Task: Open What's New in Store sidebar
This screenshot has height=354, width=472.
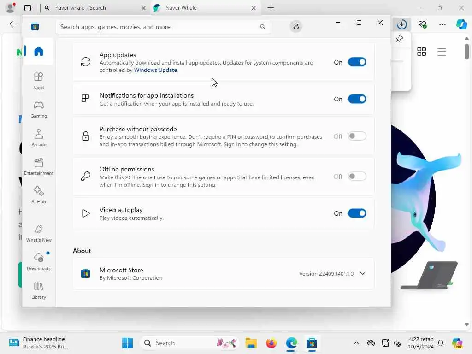Action: pyautogui.click(x=39, y=234)
